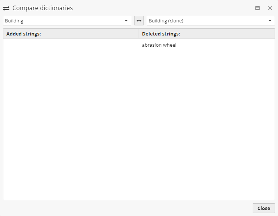This screenshot has height=216, width=278.
Task: Close the dialog using the X icon
Action: (270, 8)
